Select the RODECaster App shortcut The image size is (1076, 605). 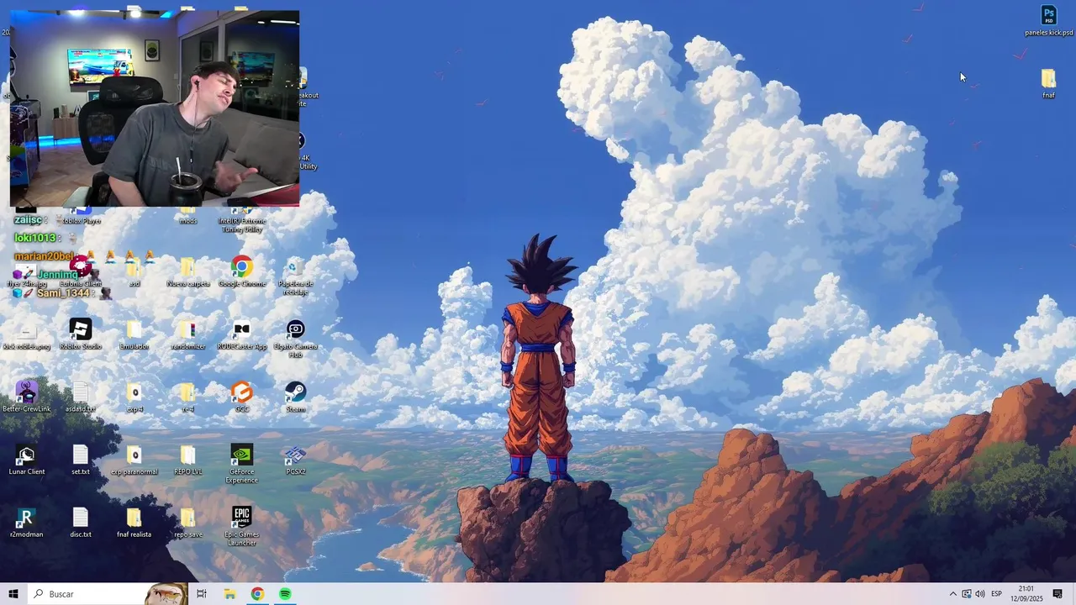(x=242, y=334)
